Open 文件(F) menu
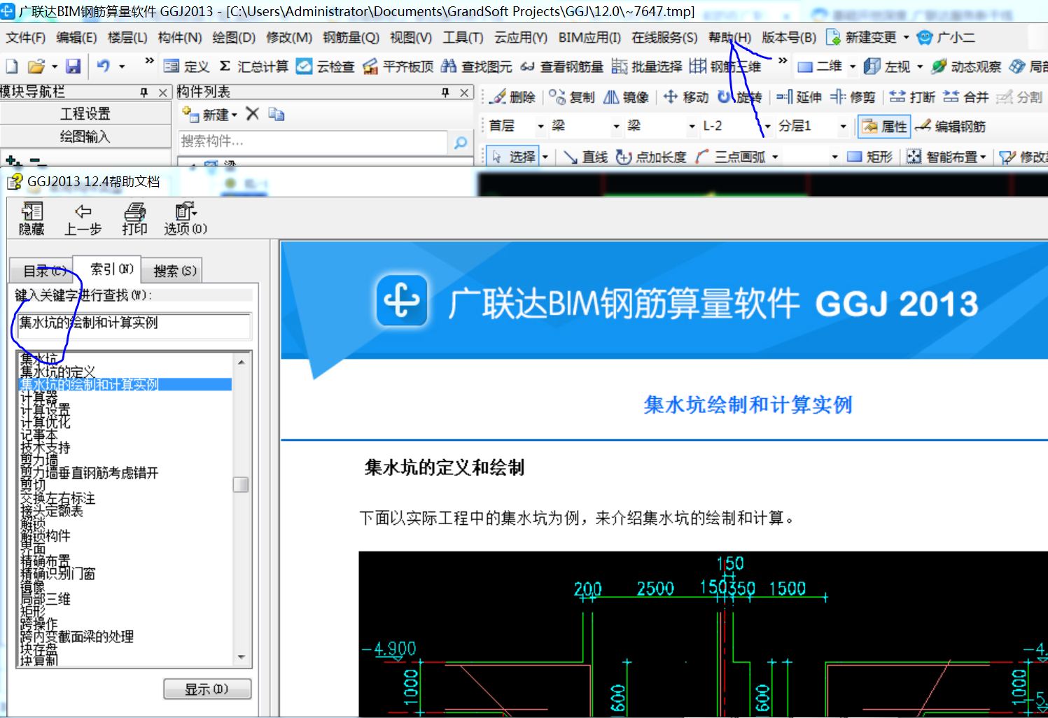 pos(25,37)
